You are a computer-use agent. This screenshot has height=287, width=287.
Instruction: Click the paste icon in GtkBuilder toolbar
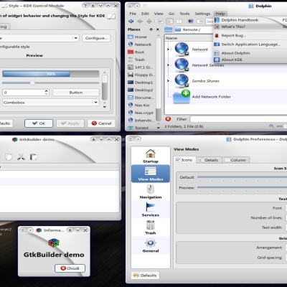point(33,157)
